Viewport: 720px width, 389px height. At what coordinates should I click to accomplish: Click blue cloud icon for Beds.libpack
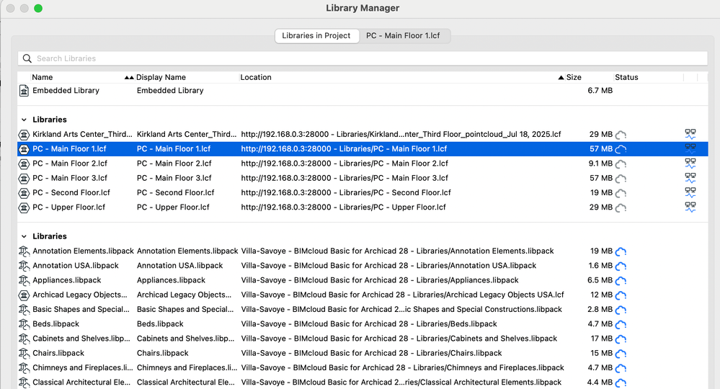point(621,324)
